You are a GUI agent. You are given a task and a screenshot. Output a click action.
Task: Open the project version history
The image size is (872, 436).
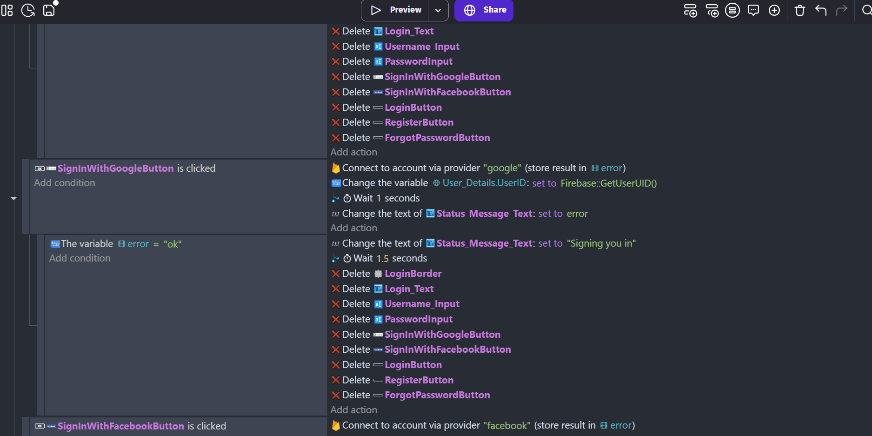coord(28,10)
